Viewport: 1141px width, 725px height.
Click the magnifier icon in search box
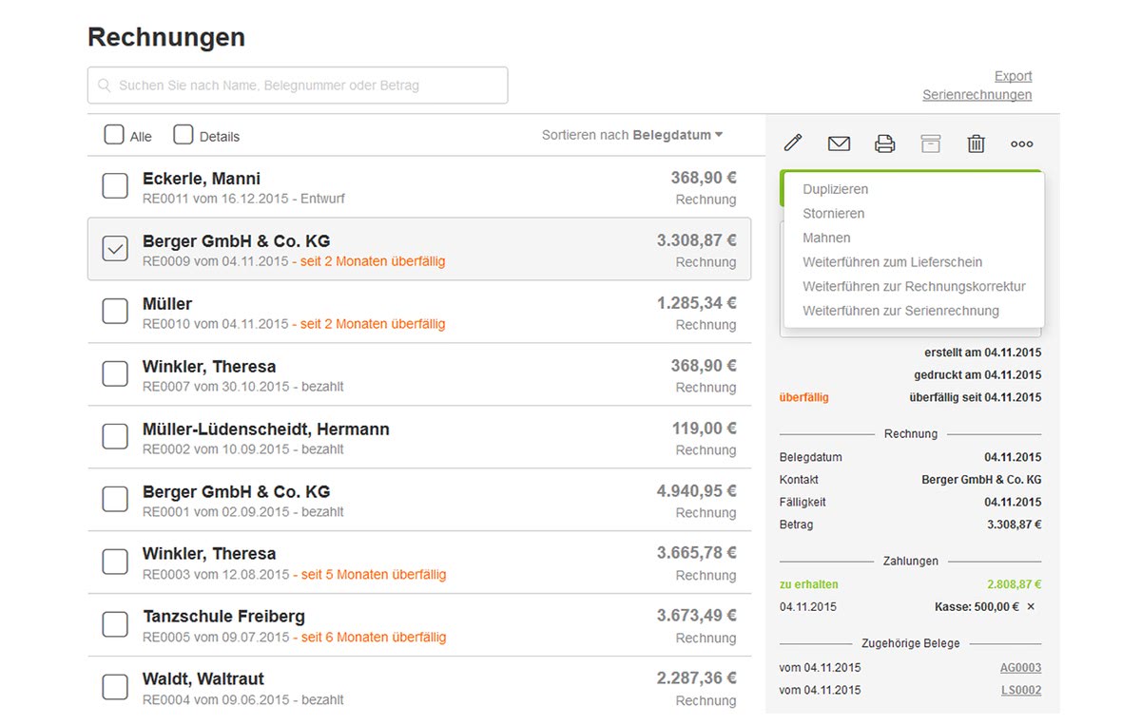(105, 86)
